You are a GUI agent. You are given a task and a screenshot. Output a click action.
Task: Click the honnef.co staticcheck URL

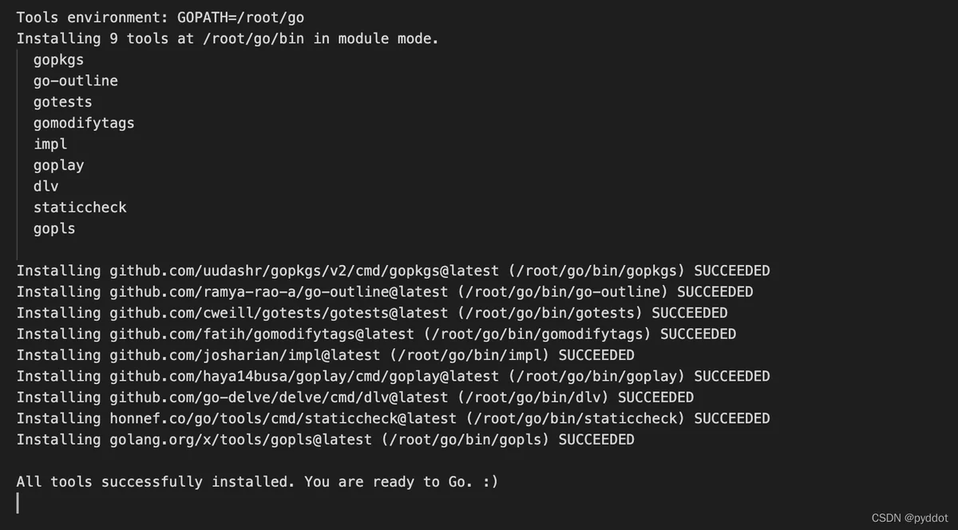click(x=283, y=418)
